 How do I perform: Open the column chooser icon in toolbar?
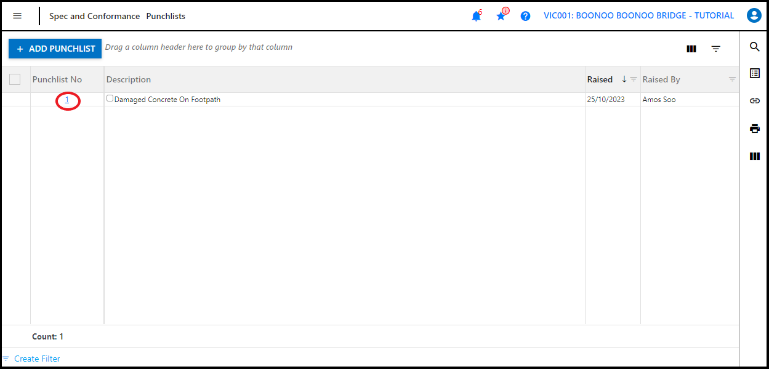click(691, 49)
